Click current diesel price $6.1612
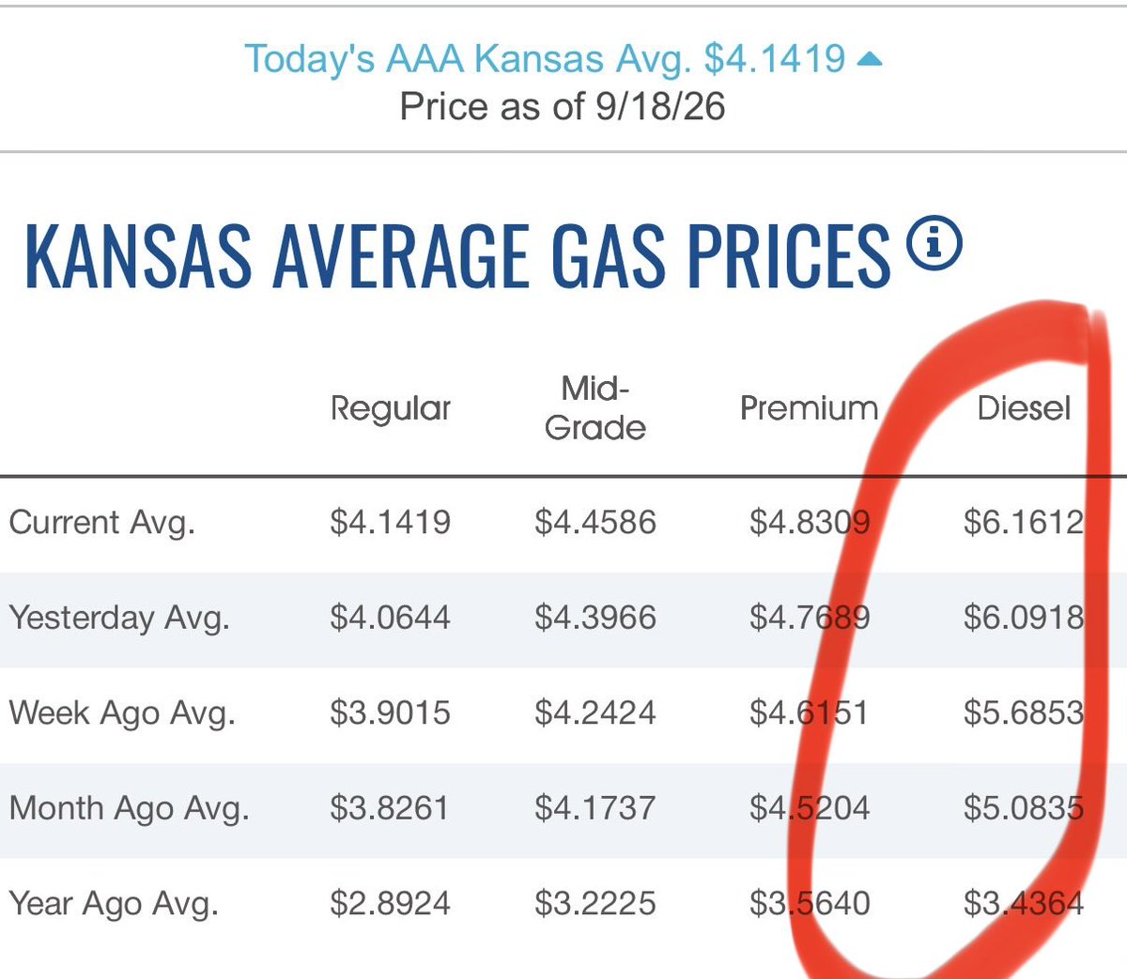Image resolution: width=1127 pixels, height=979 pixels. click(x=1024, y=522)
